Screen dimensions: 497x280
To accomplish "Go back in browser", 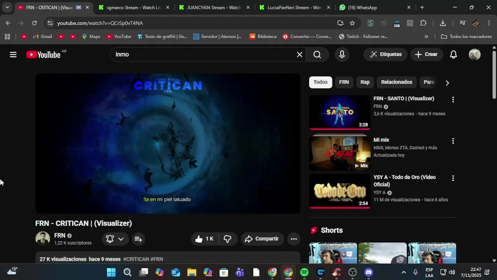I will click(8, 23).
